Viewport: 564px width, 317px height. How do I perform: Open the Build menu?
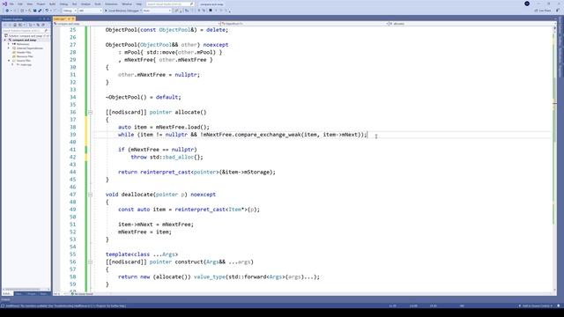[53, 4]
